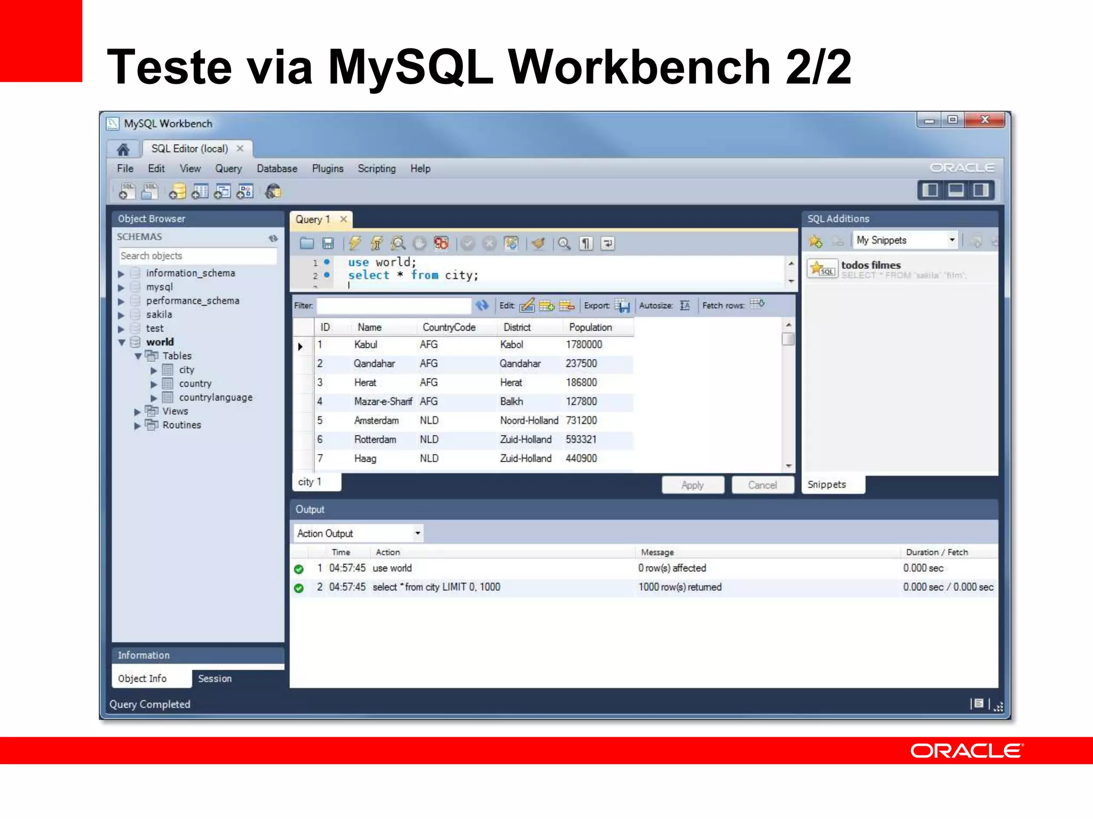This screenshot has height=819, width=1093.
Task: Toggle right sidebar panel visibility
Action: pos(981,190)
